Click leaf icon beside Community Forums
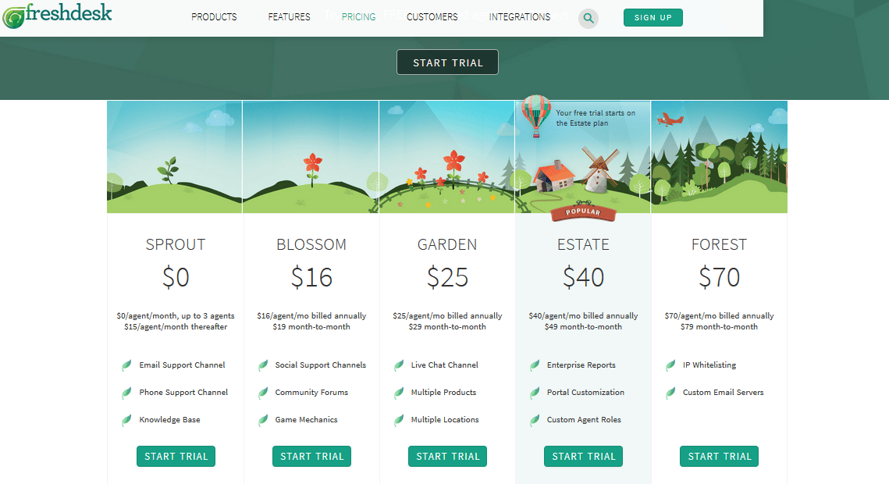The width and height of the screenshot is (889, 484). 262,393
